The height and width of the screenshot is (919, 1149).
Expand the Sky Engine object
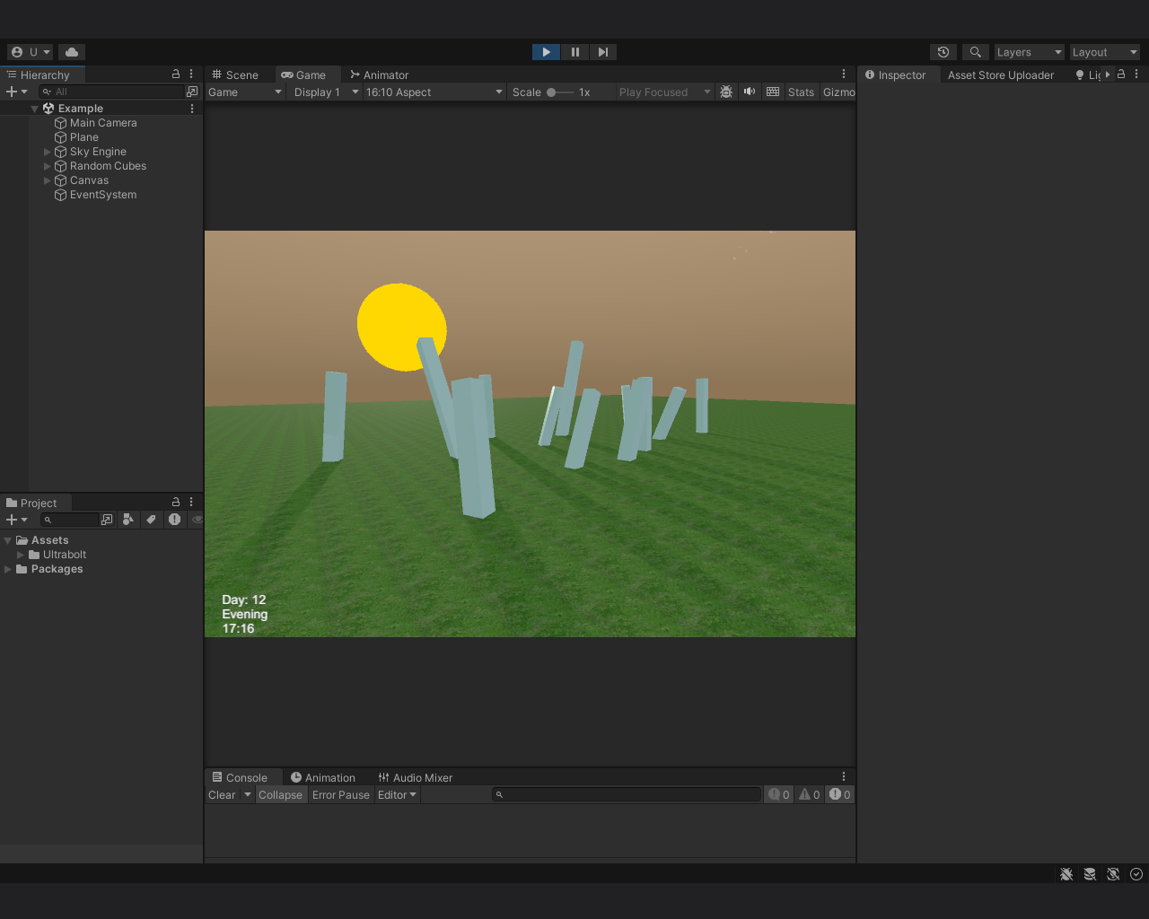(x=48, y=152)
